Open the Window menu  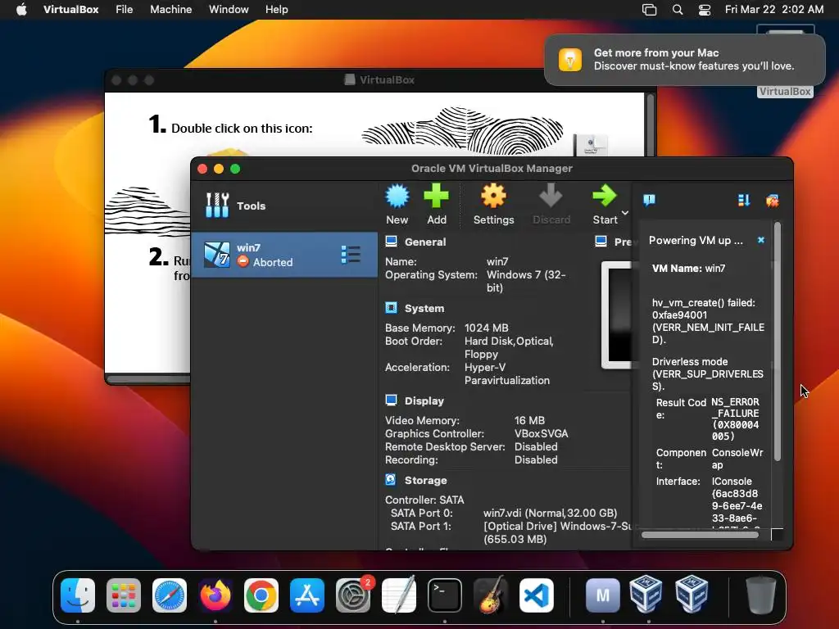229,10
